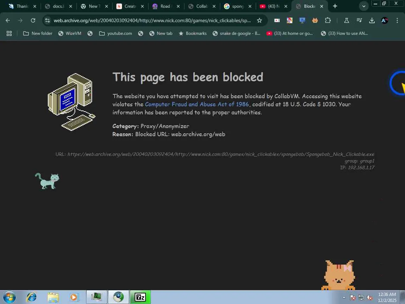The width and height of the screenshot is (405, 304).
Task: Open the WizeVM bookmark
Action: [x=70, y=33]
